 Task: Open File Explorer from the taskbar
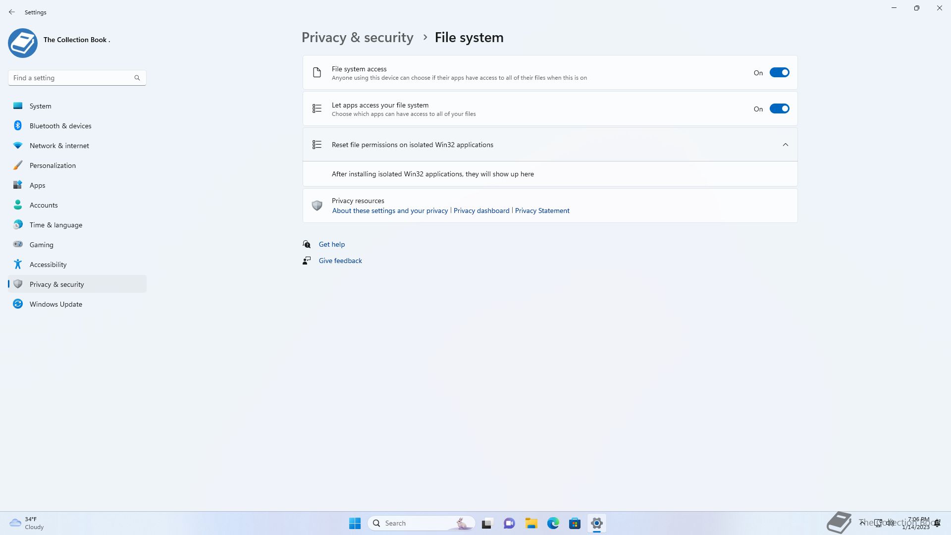pos(531,523)
